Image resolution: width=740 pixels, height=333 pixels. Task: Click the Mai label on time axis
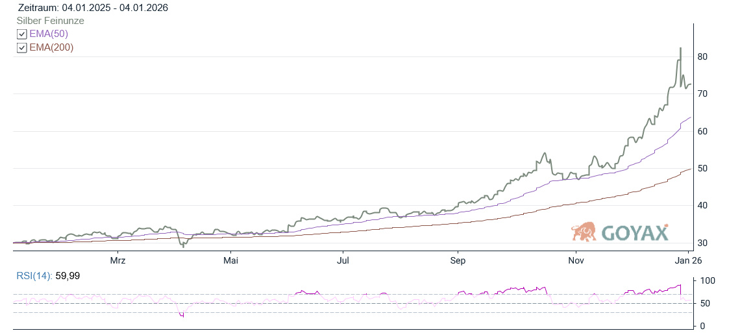point(230,261)
